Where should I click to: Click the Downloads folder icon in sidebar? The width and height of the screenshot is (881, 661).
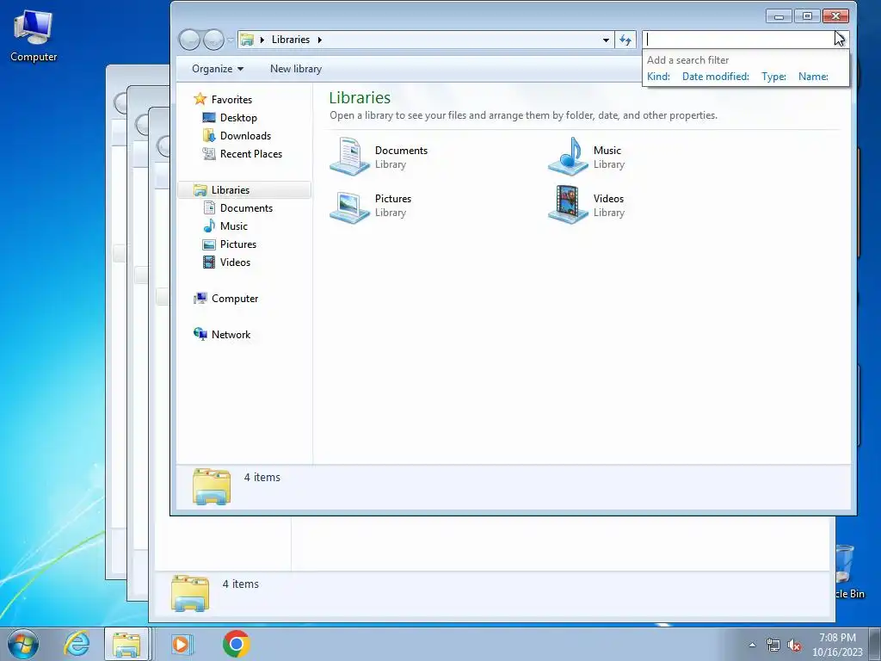click(209, 135)
